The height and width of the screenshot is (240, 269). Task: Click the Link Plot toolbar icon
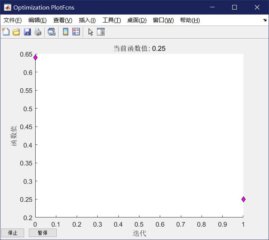pyautogui.click(x=51, y=32)
